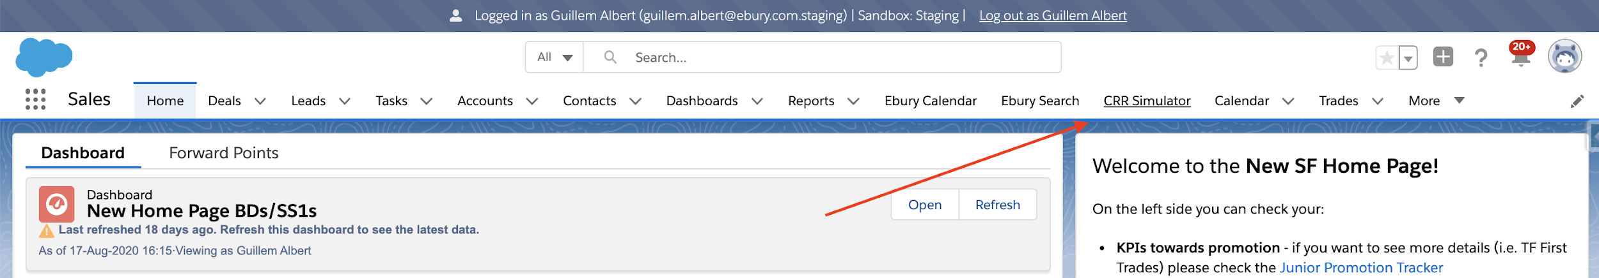Click the Salesforce cloud logo
The height and width of the screenshot is (278, 1599).
[x=43, y=57]
